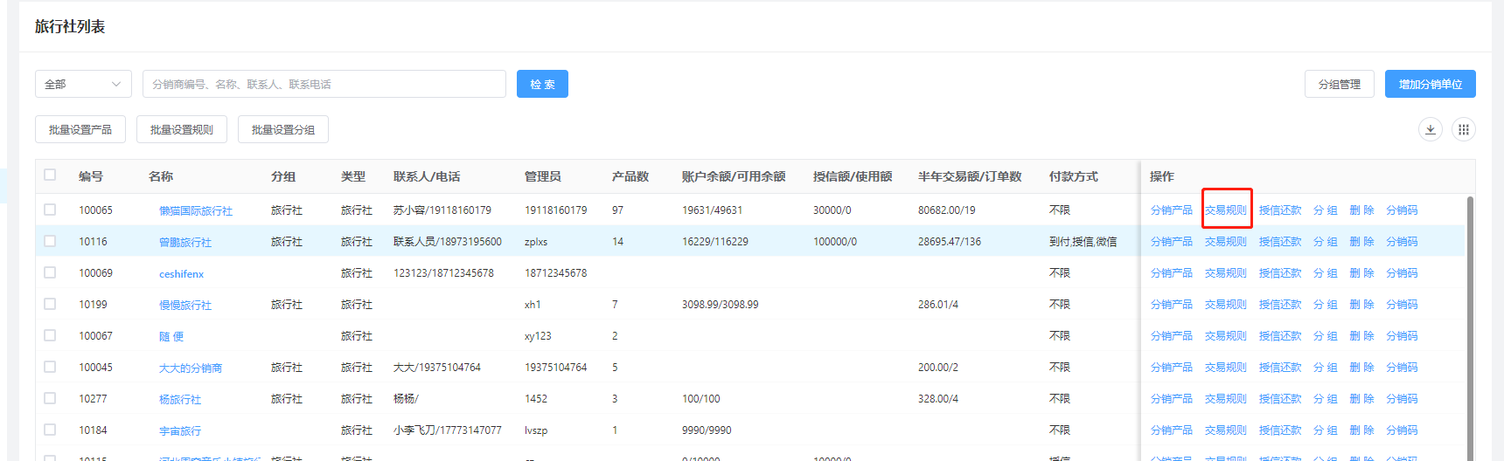Check the row checkbox for 100065
Screen dimensions: 1504x461
[x=50, y=210]
